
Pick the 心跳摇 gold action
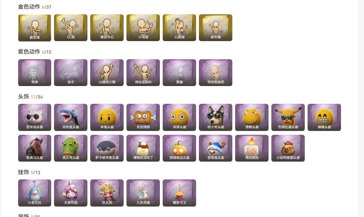(x=179, y=28)
